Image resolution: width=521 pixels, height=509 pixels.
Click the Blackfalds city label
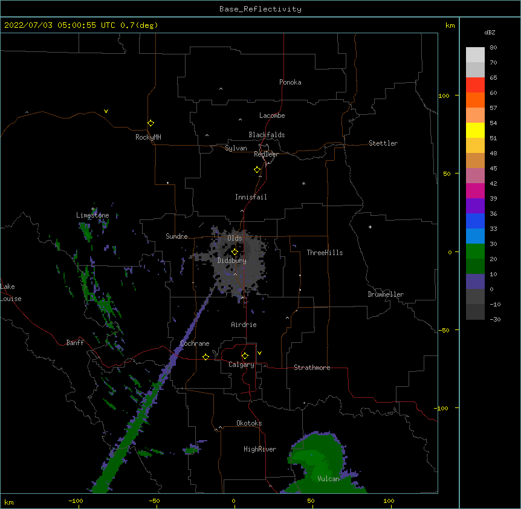click(267, 135)
